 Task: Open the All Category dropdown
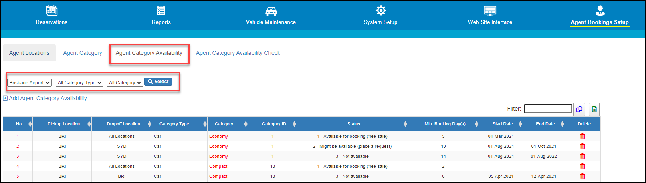tap(125, 83)
